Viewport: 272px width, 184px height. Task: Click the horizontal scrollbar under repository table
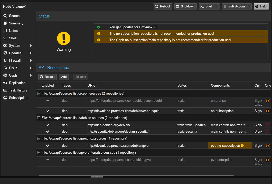[137, 175]
